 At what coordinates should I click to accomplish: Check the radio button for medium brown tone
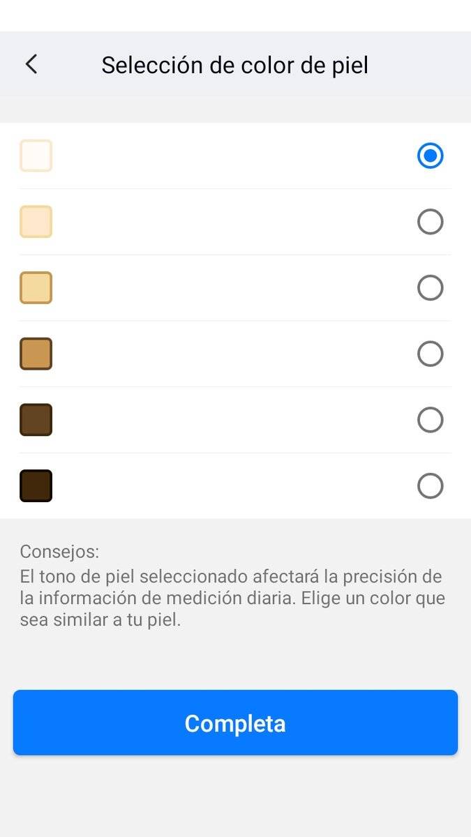click(430, 354)
